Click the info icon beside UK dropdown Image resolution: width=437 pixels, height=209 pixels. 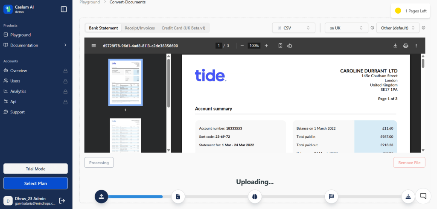click(372, 28)
